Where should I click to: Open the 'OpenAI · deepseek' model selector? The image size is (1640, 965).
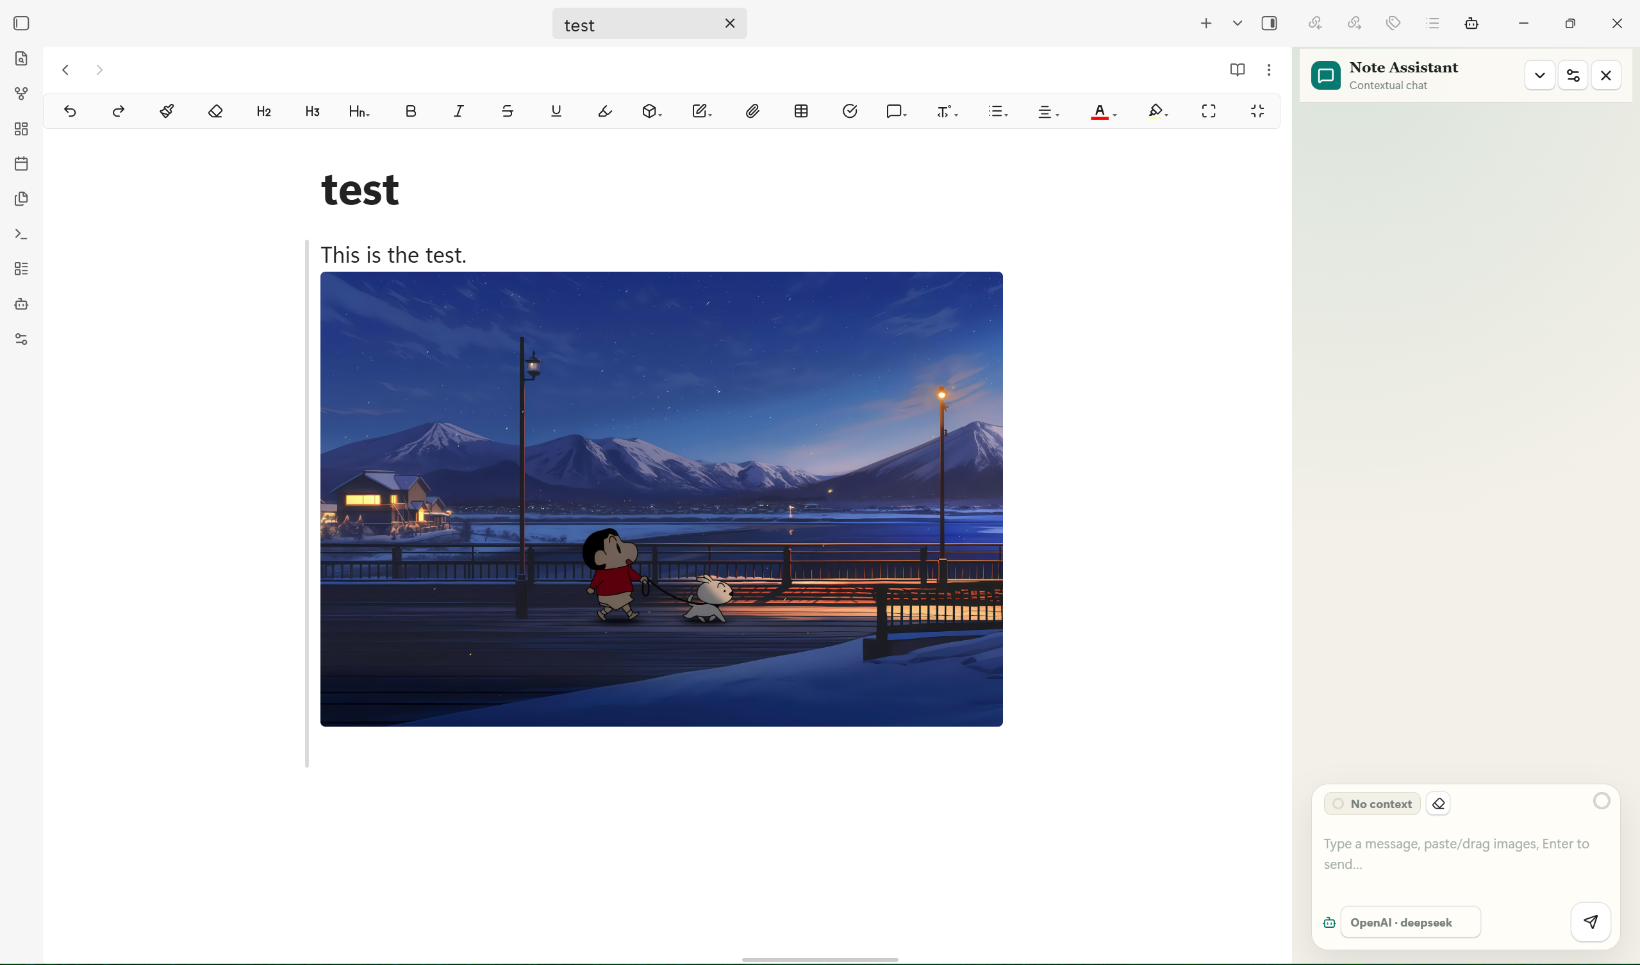click(1411, 922)
